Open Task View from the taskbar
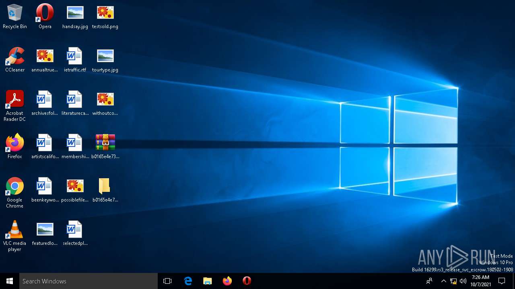 [167, 281]
